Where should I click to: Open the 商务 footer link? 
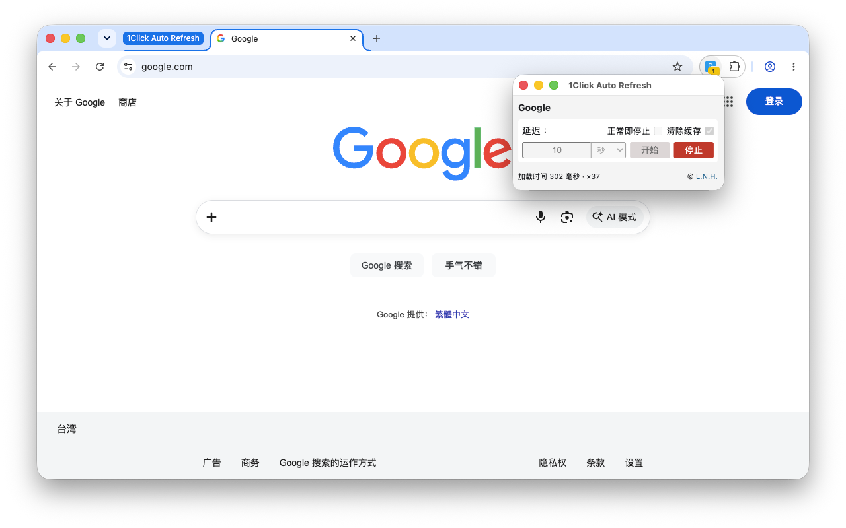point(250,463)
